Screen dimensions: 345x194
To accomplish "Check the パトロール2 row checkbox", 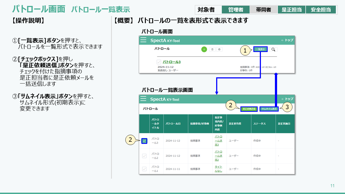I will coord(144,156).
